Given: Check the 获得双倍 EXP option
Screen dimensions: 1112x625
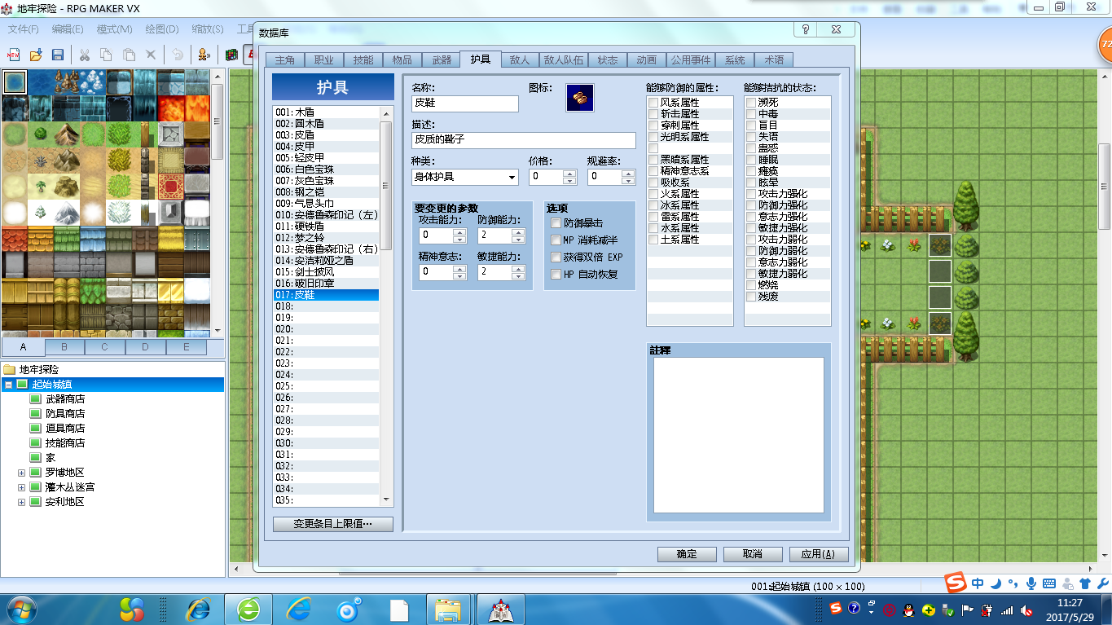Looking at the screenshot, I should point(556,257).
